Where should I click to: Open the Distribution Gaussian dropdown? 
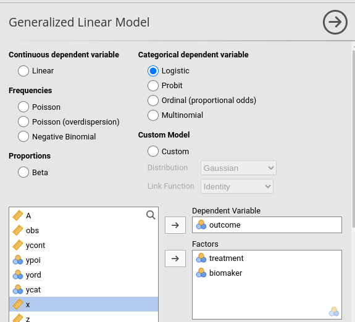(238, 168)
